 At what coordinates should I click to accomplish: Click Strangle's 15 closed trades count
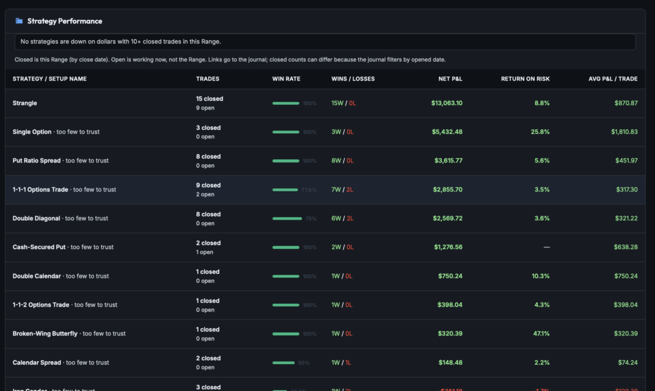(x=209, y=99)
